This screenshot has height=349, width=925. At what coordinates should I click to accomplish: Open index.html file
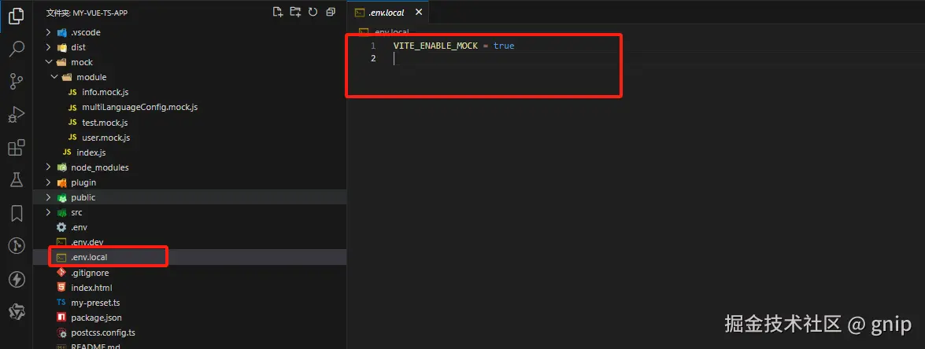tap(190, 288)
